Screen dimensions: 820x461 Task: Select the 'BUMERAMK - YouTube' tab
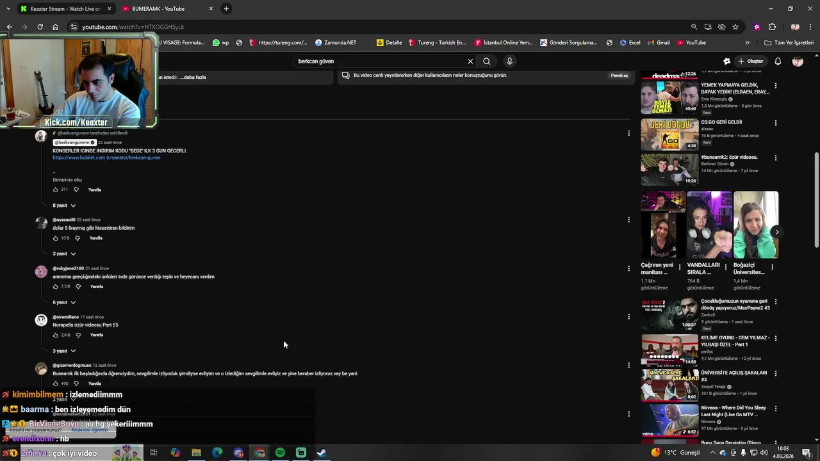(x=167, y=9)
